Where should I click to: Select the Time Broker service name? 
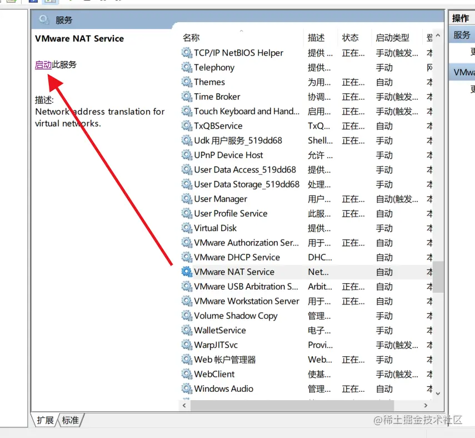(x=217, y=96)
